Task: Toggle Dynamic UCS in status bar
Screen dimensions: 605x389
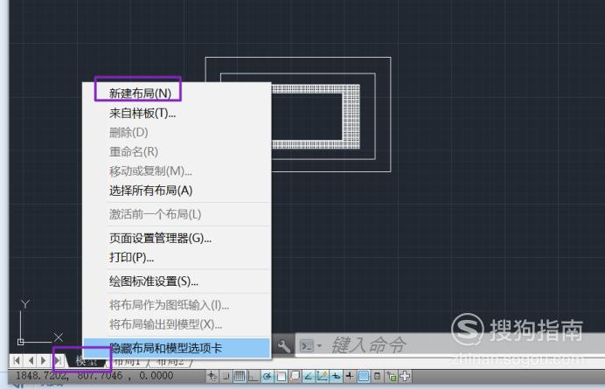Action: [x=323, y=376]
